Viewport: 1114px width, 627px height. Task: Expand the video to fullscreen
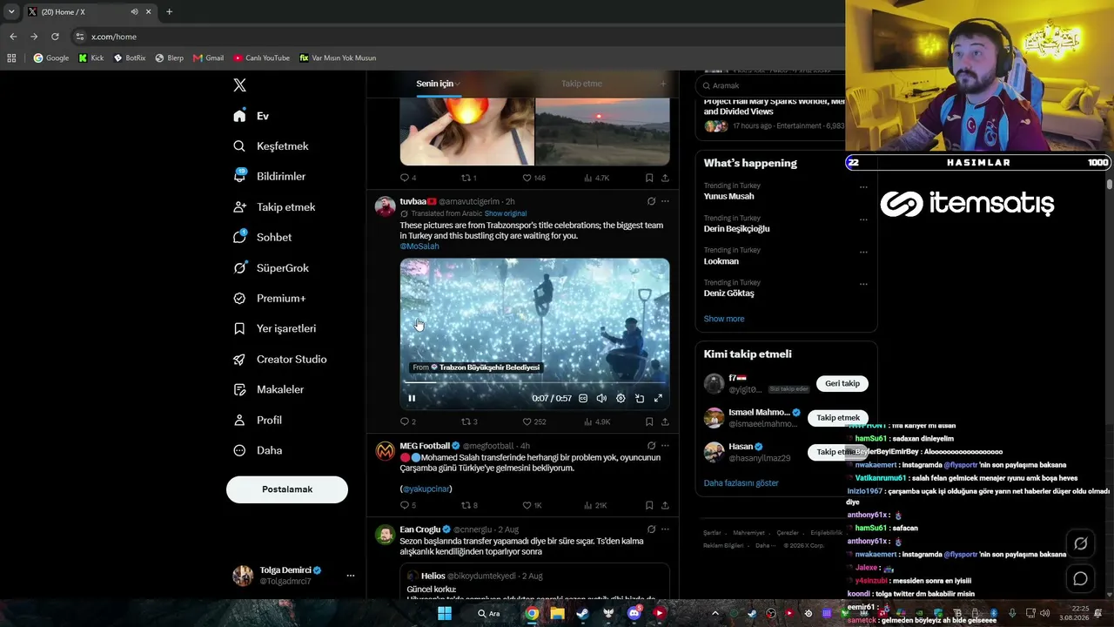point(658,399)
